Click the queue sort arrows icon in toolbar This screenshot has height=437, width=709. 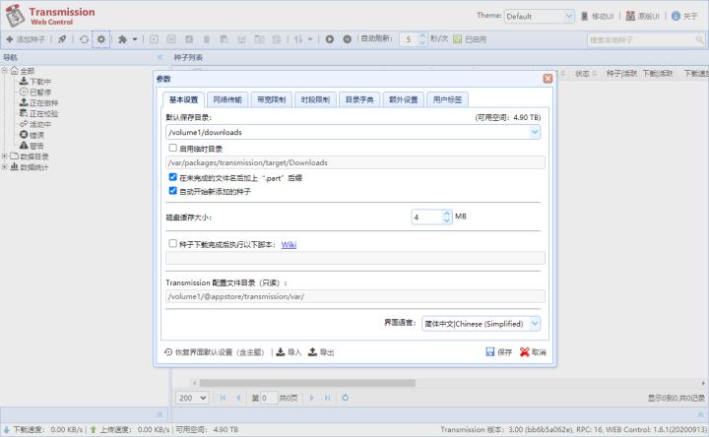(x=298, y=39)
